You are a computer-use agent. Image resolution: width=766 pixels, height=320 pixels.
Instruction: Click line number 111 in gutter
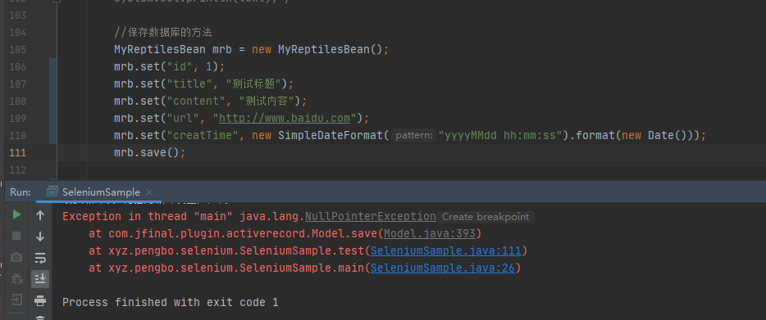pos(17,153)
